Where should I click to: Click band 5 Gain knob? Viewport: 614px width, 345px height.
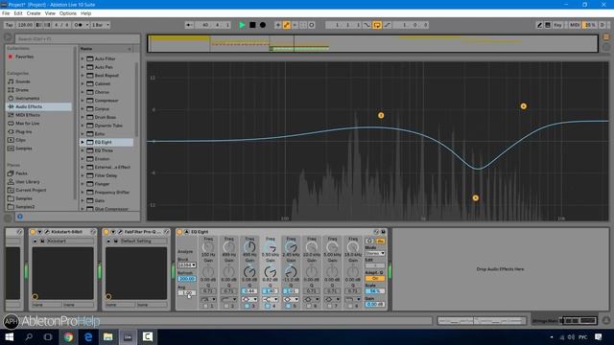[x=291, y=271]
